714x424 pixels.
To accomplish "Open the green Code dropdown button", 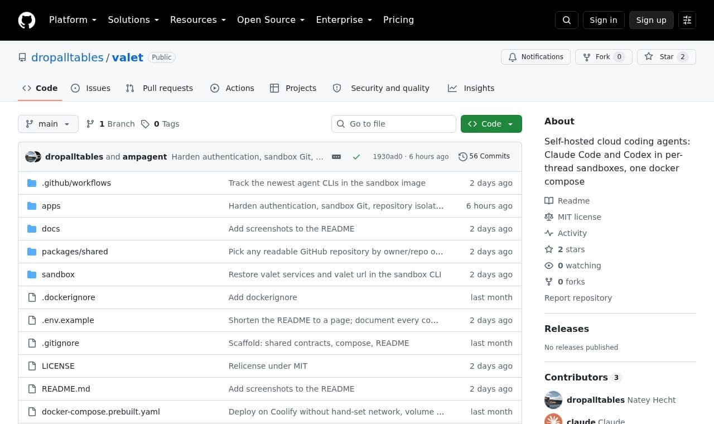I will click(x=491, y=124).
